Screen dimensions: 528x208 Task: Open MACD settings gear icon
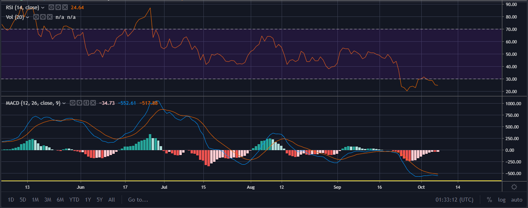(79, 103)
